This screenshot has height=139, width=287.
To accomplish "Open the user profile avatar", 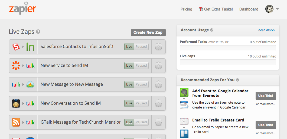I will [x=269, y=9].
